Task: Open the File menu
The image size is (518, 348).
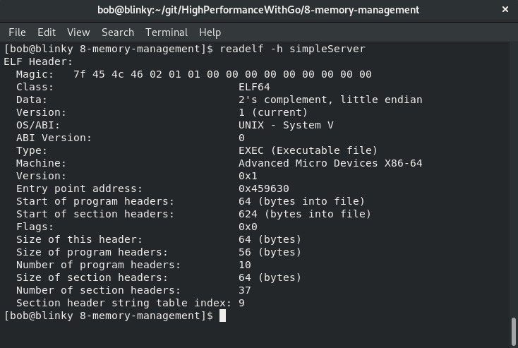Action: pos(17,32)
